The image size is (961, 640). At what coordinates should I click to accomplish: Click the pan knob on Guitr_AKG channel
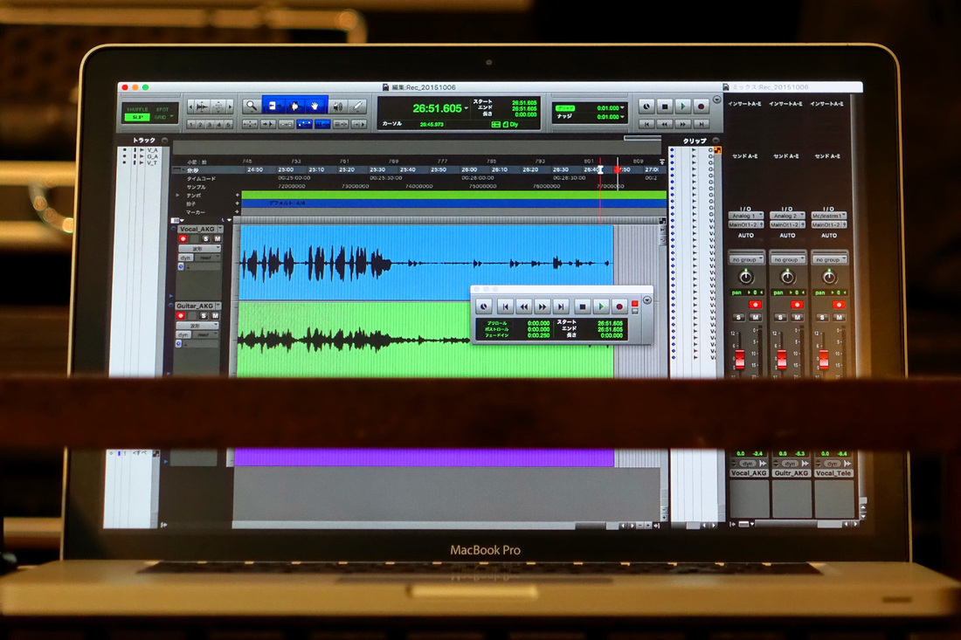point(787,278)
